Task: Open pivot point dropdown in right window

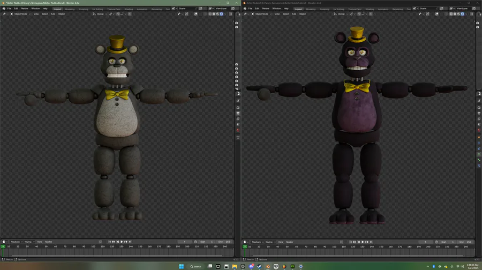Action: point(352,14)
